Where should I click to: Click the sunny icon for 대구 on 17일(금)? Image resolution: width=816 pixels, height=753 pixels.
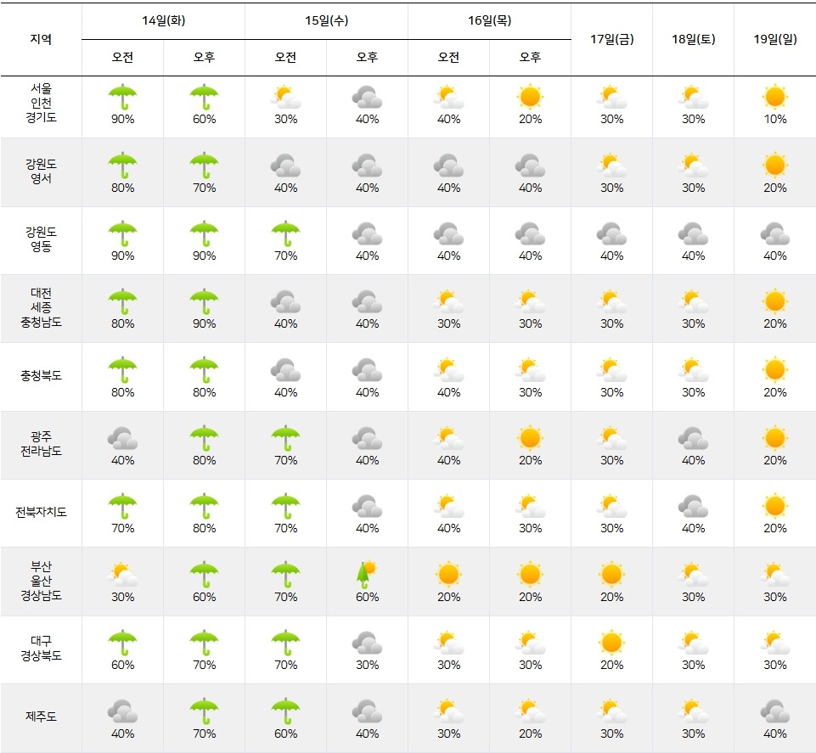coord(611,643)
